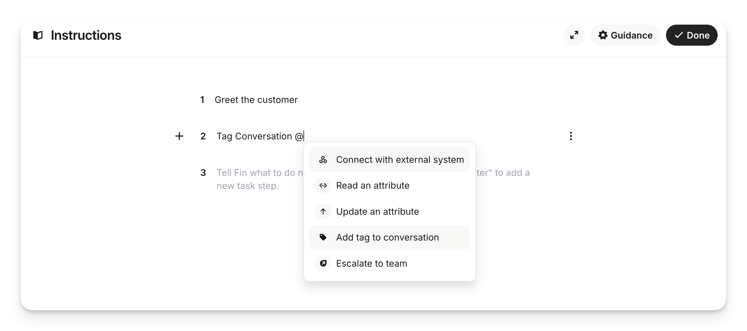This screenshot has height=331, width=747.
Task: Select "Connect with external system" option
Action: 400,160
